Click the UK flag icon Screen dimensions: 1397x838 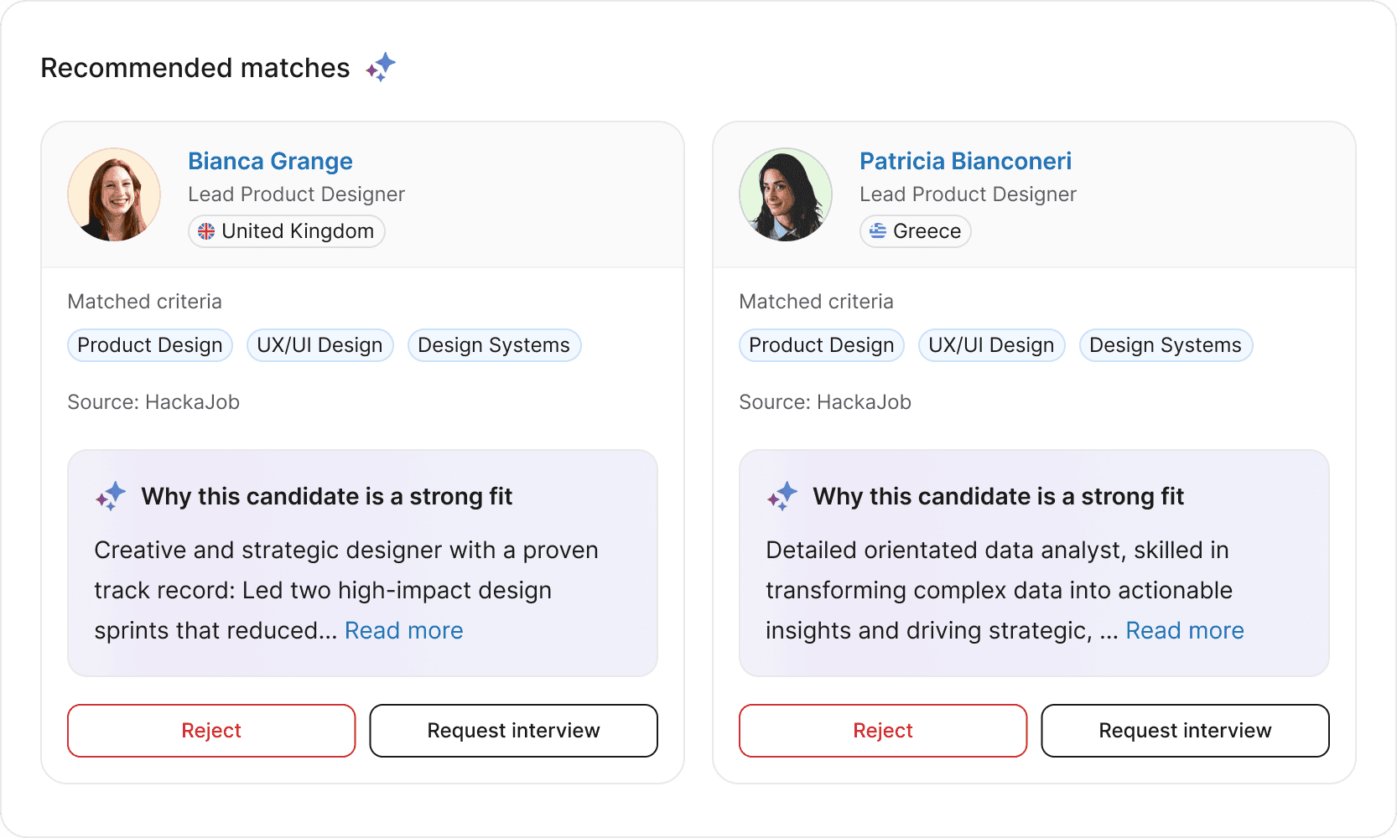[206, 231]
